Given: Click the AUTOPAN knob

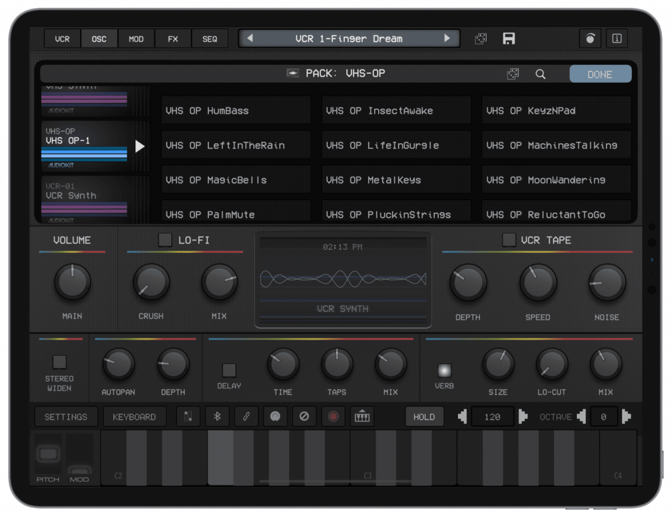Looking at the screenshot, I should click(x=118, y=364).
